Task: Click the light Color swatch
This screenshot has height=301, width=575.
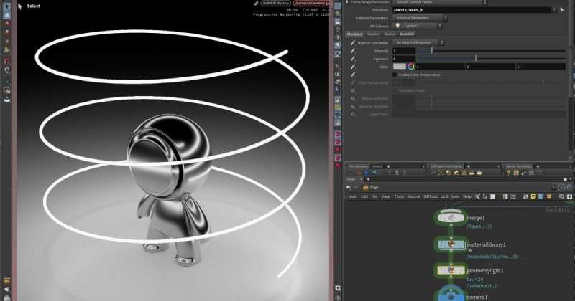Action: click(399, 67)
